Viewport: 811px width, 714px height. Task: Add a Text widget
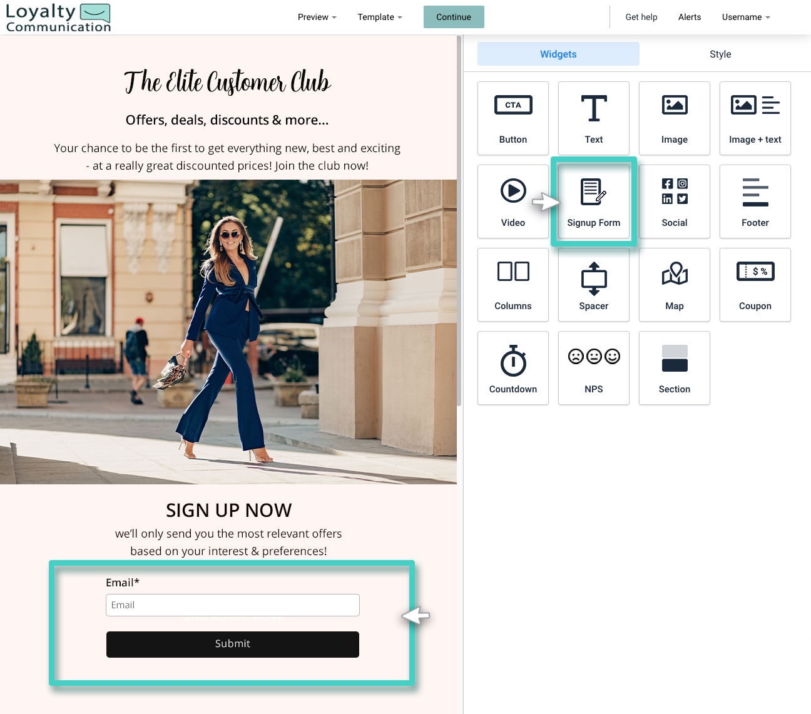(593, 118)
